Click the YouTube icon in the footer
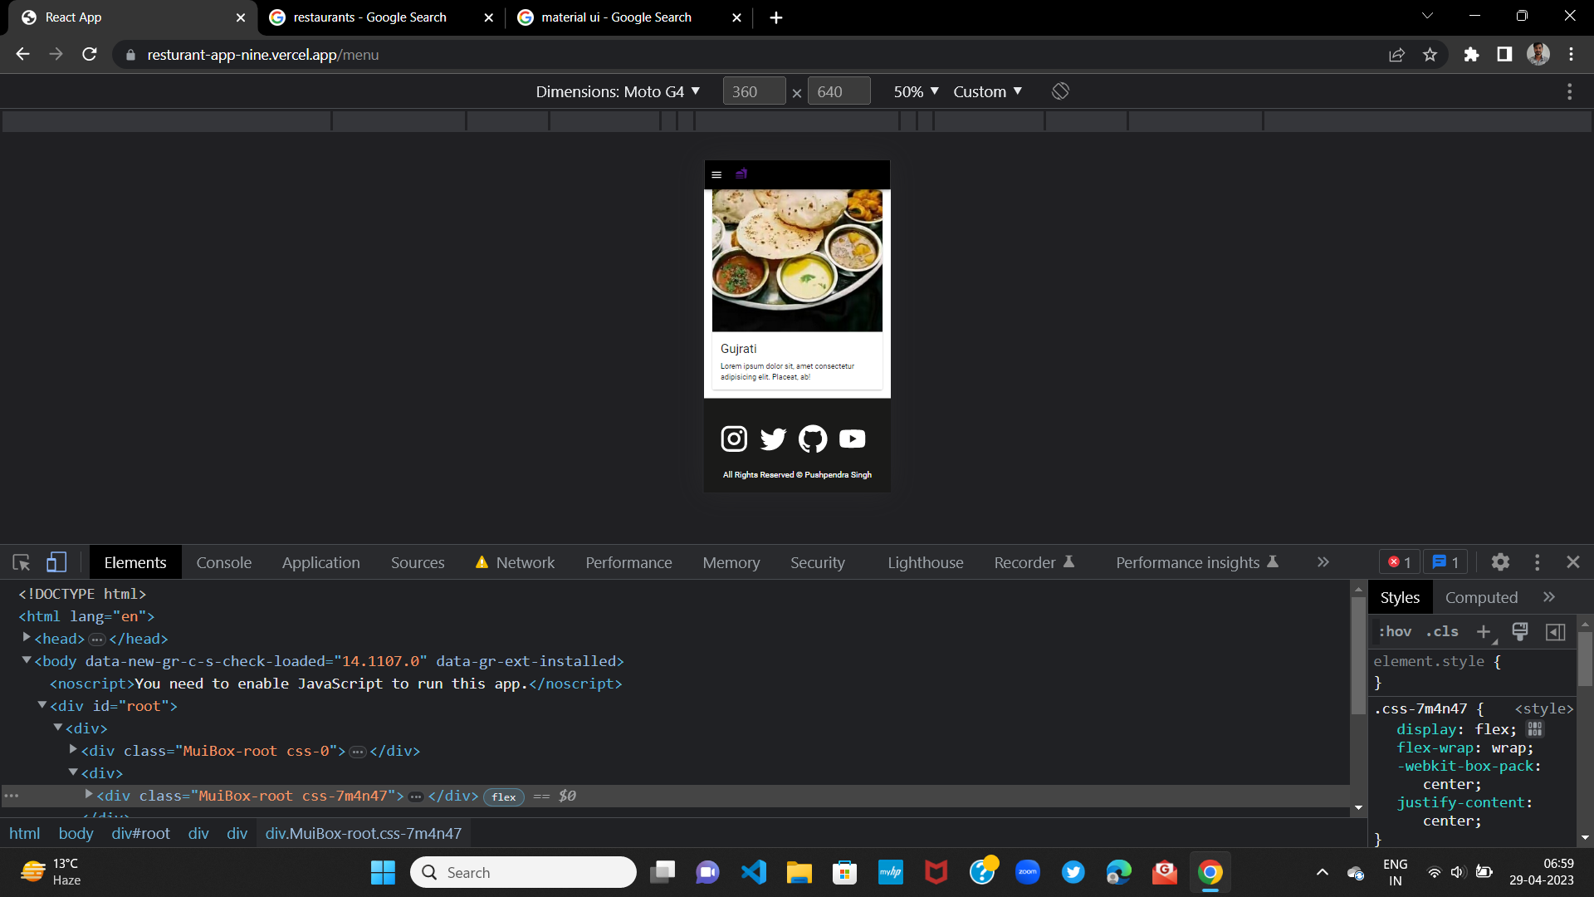Image resolution: width=1594 pixels, height=897 pixels. 852,439
